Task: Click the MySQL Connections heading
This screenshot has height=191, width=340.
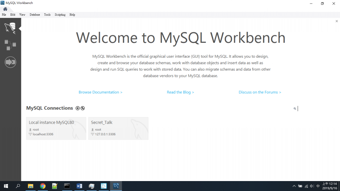Action: pyautogui.click(x=49, y=108)
